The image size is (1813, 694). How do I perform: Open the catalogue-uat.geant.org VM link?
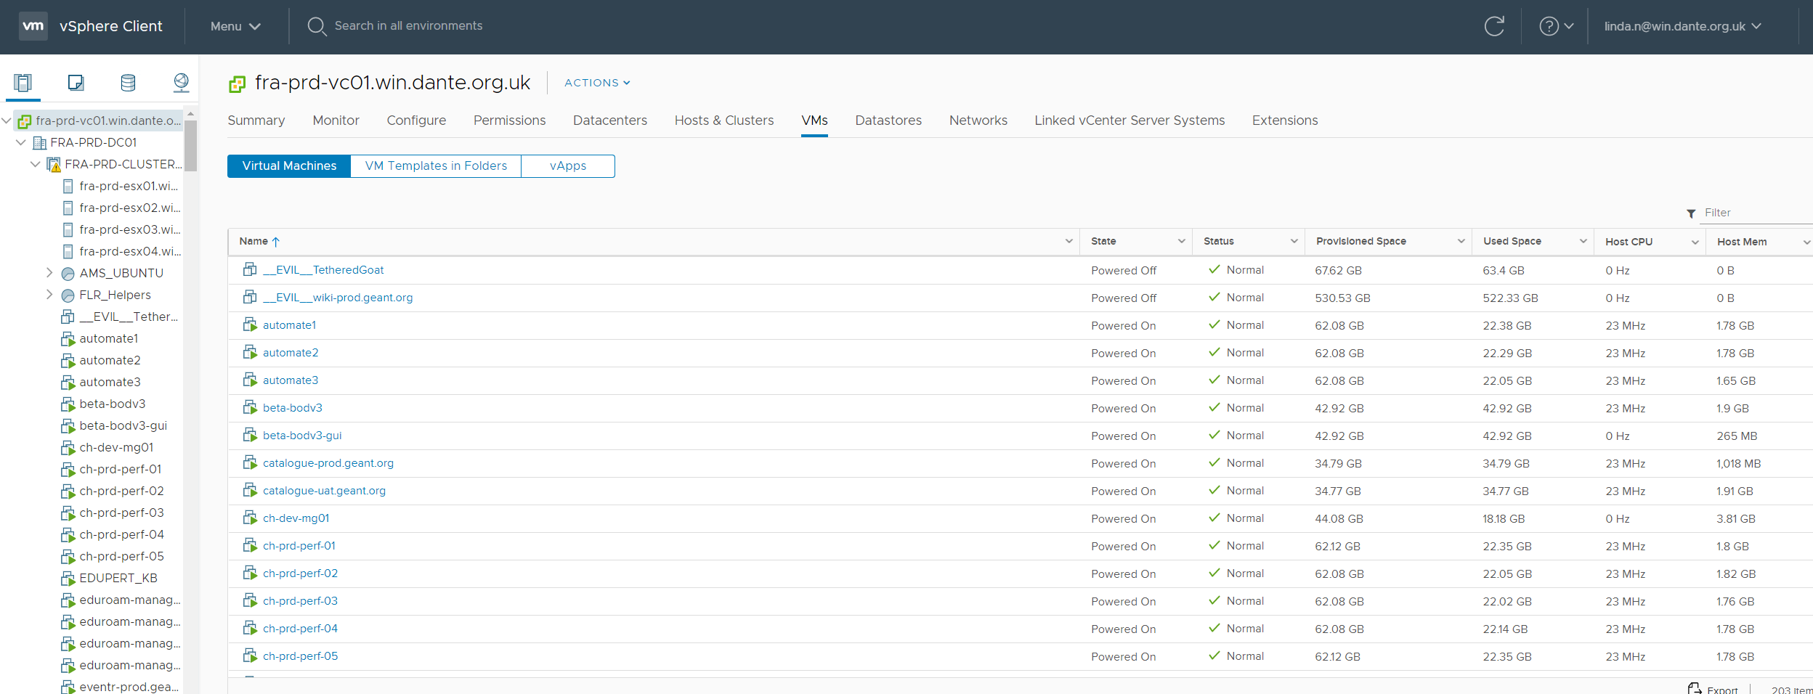coord(324,491)
